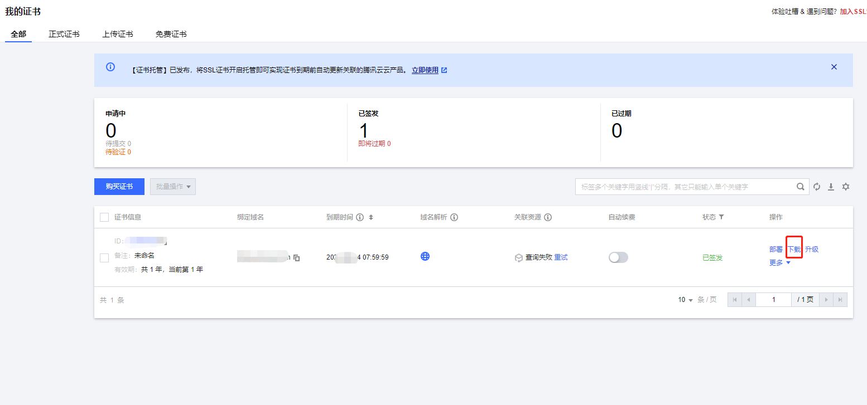This screenshot has height=405, width=867.
Task: Open the 更多 actions dropdown
Action: (x=779, y=263)
